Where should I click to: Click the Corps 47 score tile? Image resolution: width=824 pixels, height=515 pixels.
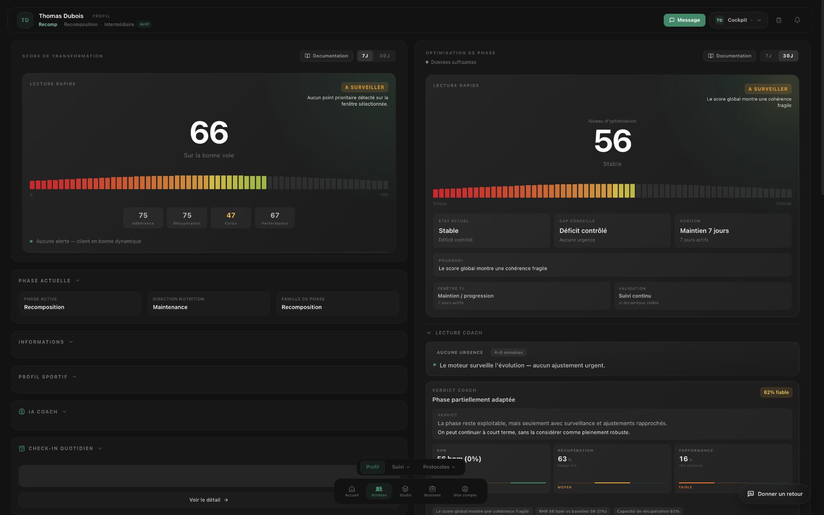click(x=231, y=218)
